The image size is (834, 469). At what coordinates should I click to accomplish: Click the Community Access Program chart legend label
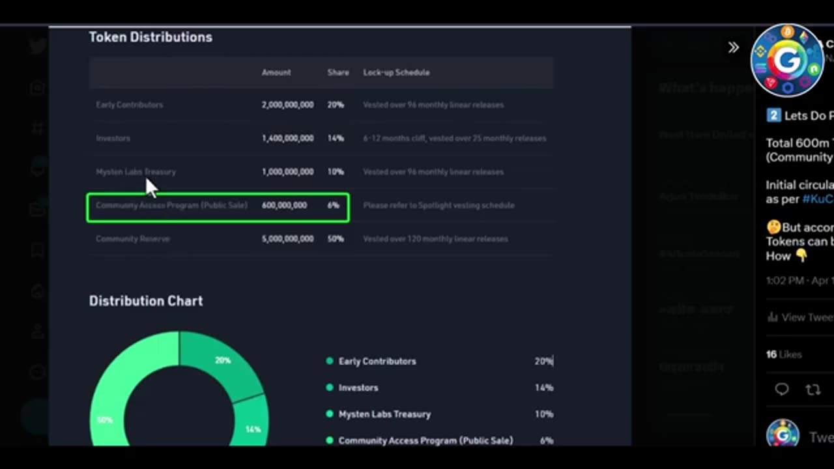point(425,440)
